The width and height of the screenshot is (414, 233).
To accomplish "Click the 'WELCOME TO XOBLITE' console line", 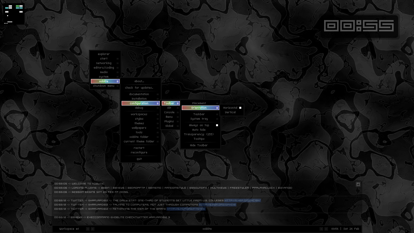I will pyautogui.click(x=79, y=184).
